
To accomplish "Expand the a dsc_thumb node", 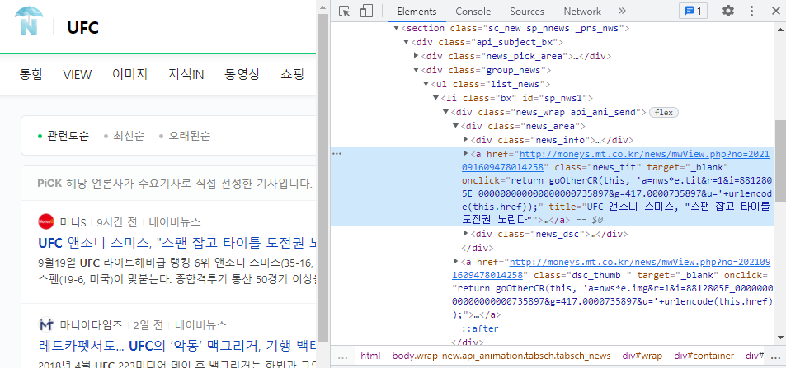I will 455,261.
